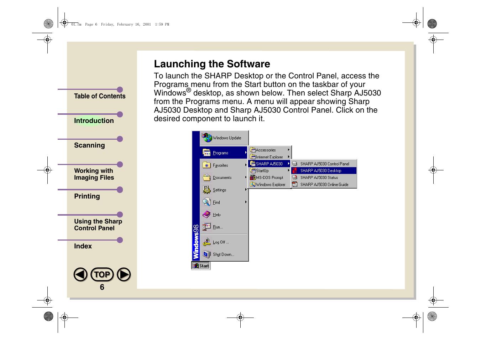Go to next page with right arrow
The width and height of the screenshot is (481, 340).
[x=124, y=274]
